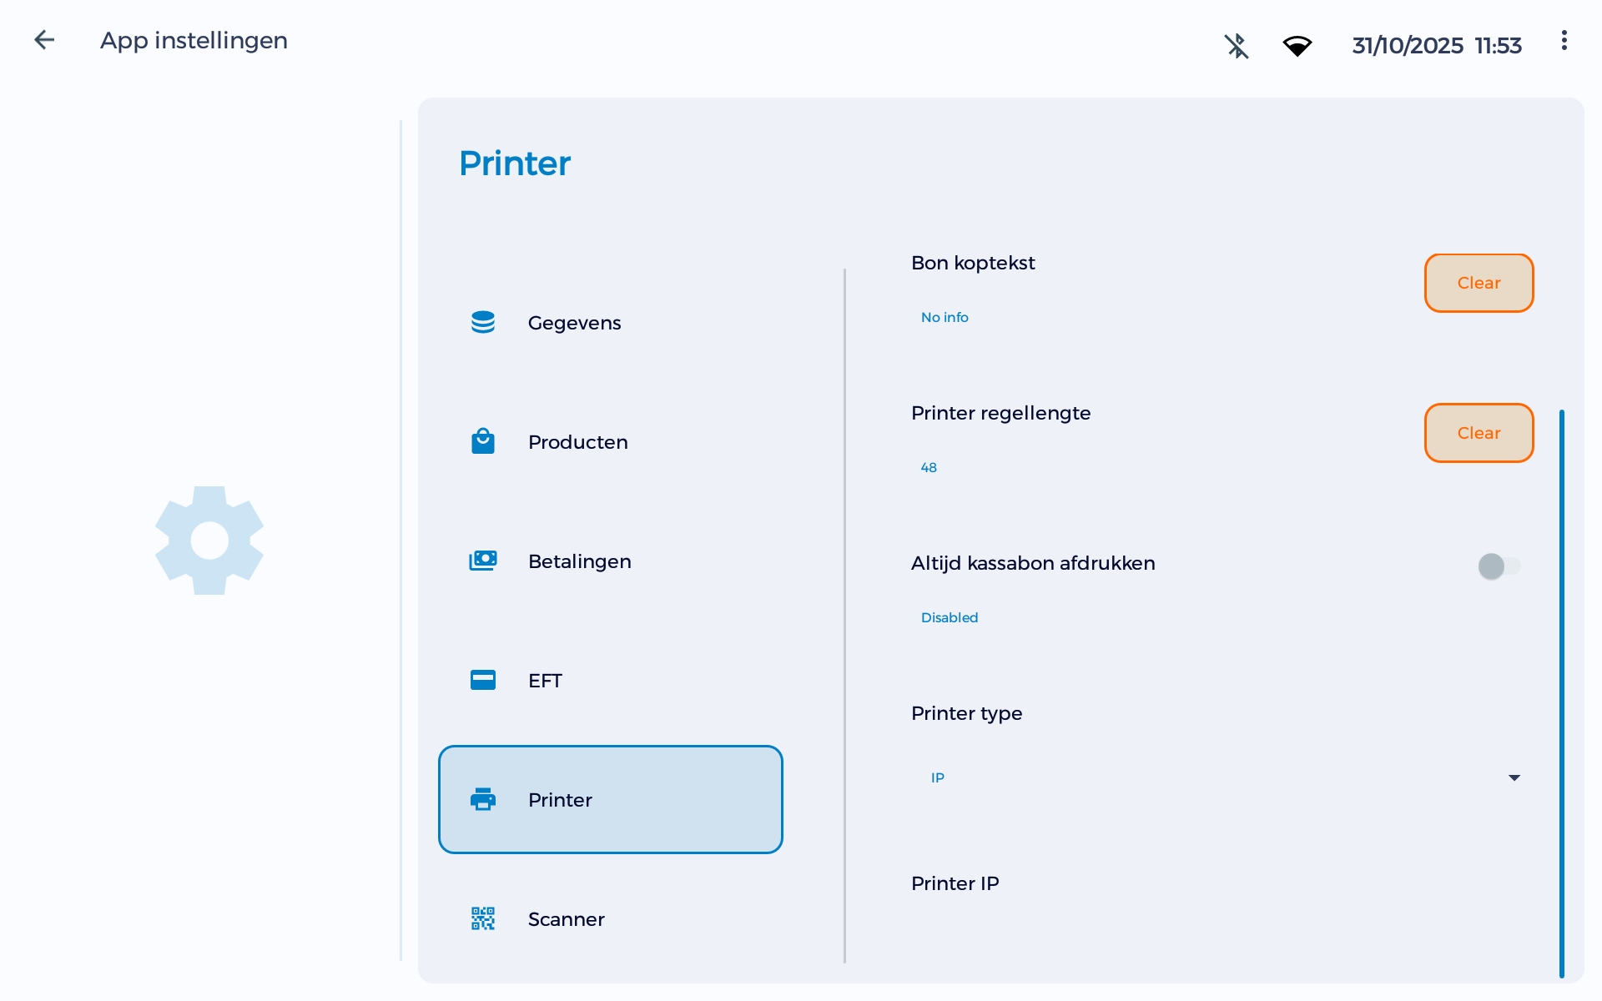Click the EFT card icon

pos(484,680)
